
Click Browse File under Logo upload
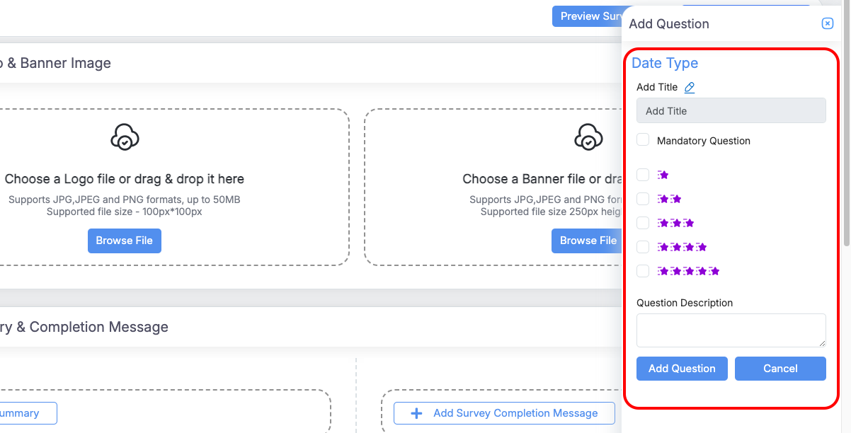(125, 241)
